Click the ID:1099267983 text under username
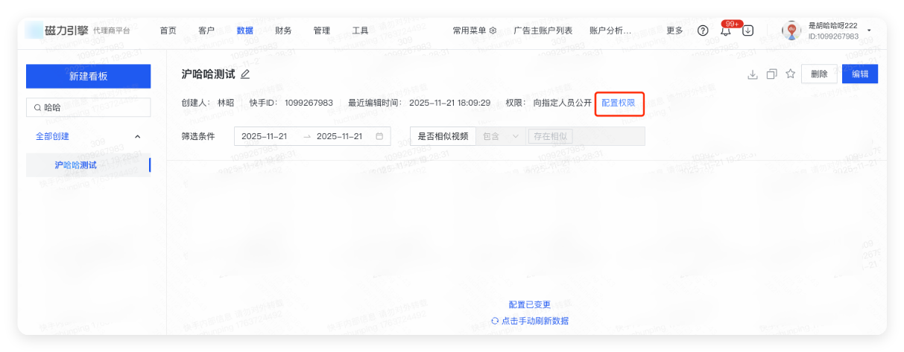The image size is (904, 352). (x=833, y=36)
